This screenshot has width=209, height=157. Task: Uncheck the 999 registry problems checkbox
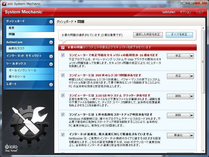point(63,75)
